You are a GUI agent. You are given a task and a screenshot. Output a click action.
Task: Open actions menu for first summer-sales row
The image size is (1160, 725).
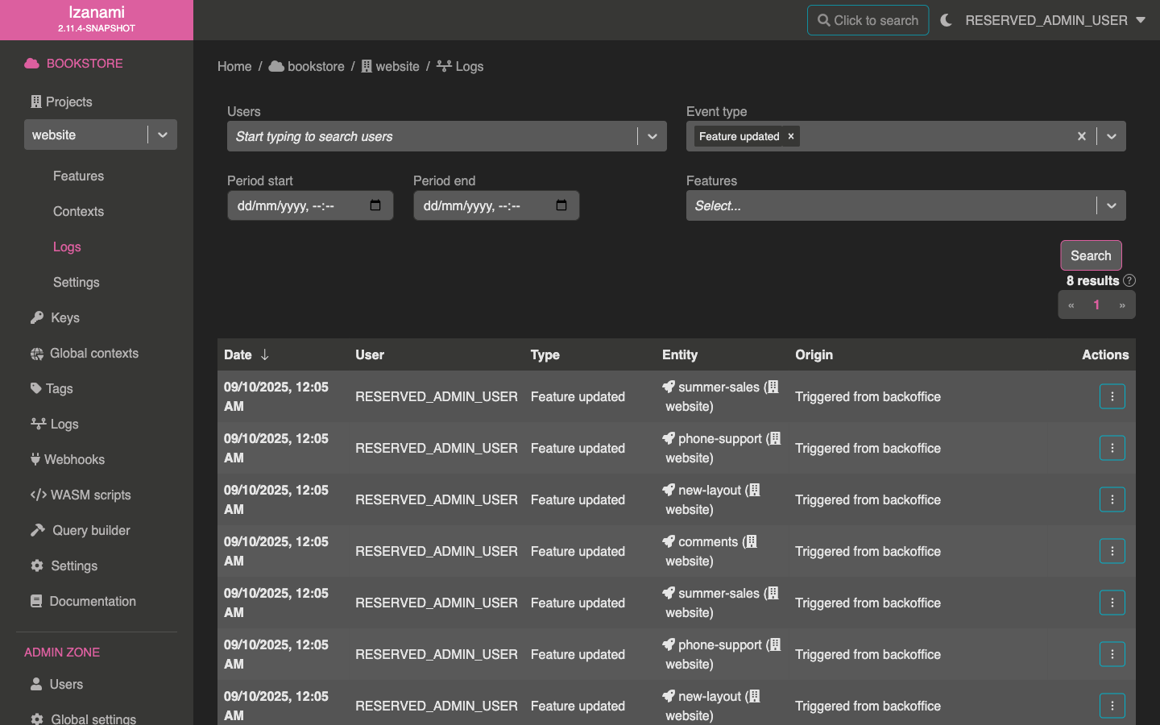coord(1112,396)
